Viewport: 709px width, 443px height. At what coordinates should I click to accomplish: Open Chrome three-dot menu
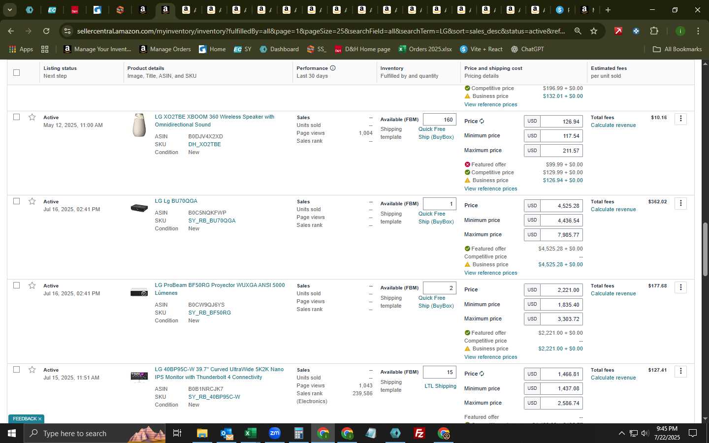tap(698, 31)
